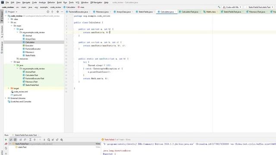276x155 pixels.
Task: Open Code with Me dropdown
Action: tap(232, 7)
